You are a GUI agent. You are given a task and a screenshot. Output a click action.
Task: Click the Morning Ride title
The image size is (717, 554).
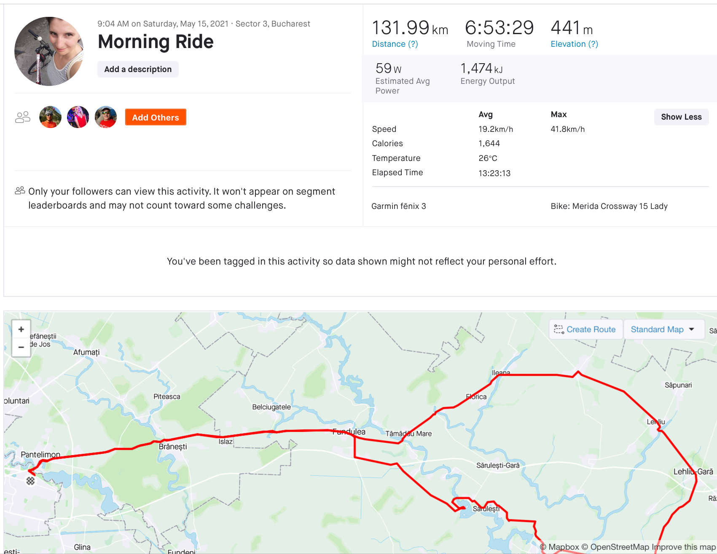click(156, 42)
